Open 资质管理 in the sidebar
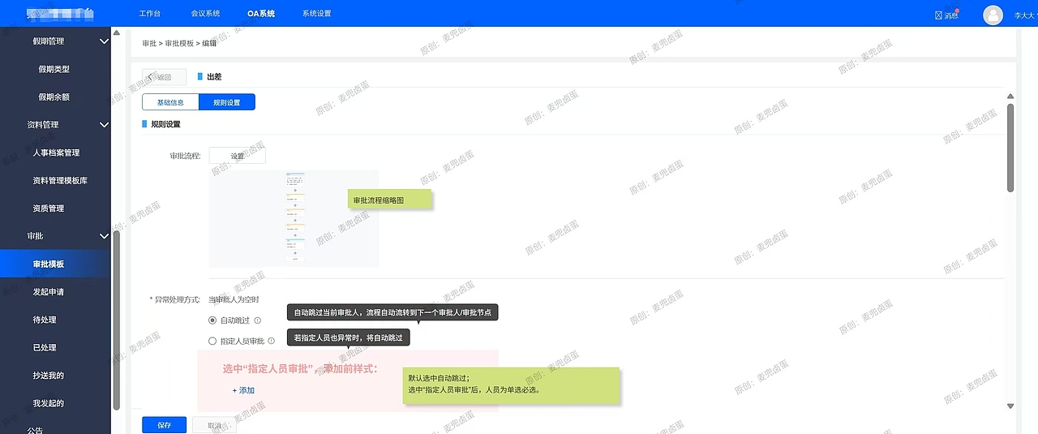 coord(49,208)
